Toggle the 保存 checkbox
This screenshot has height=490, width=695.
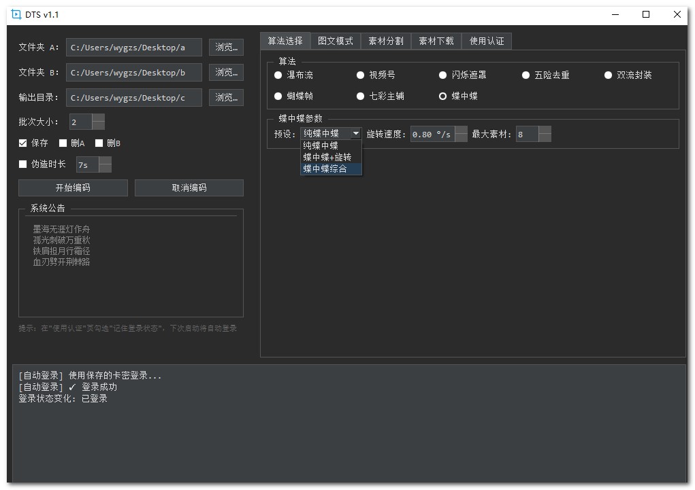(23, 143)
